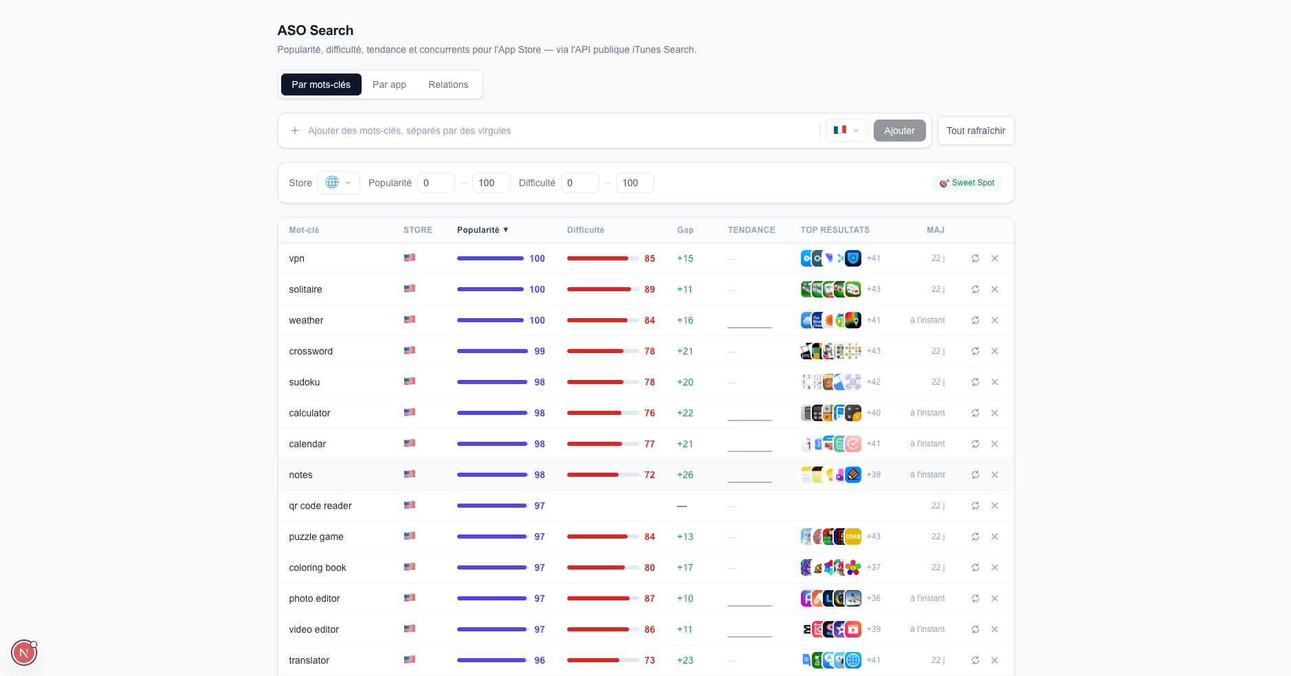This screenshot has height=676, width=1291.
Task: Delete the notes keyword row
Action: pyautogui.click(x=994, y=475)
